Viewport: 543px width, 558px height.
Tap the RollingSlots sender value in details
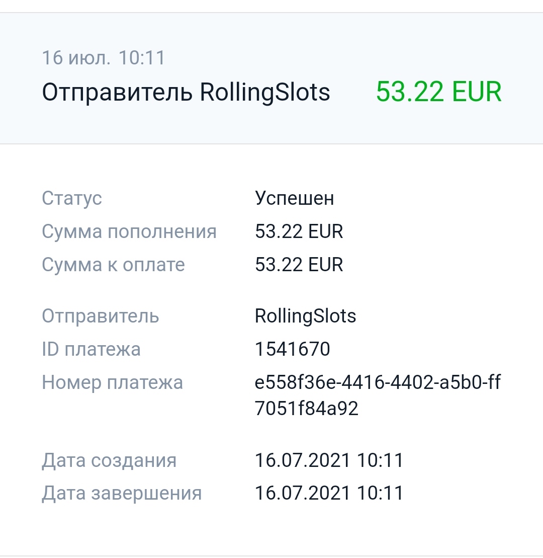[305, 316]
